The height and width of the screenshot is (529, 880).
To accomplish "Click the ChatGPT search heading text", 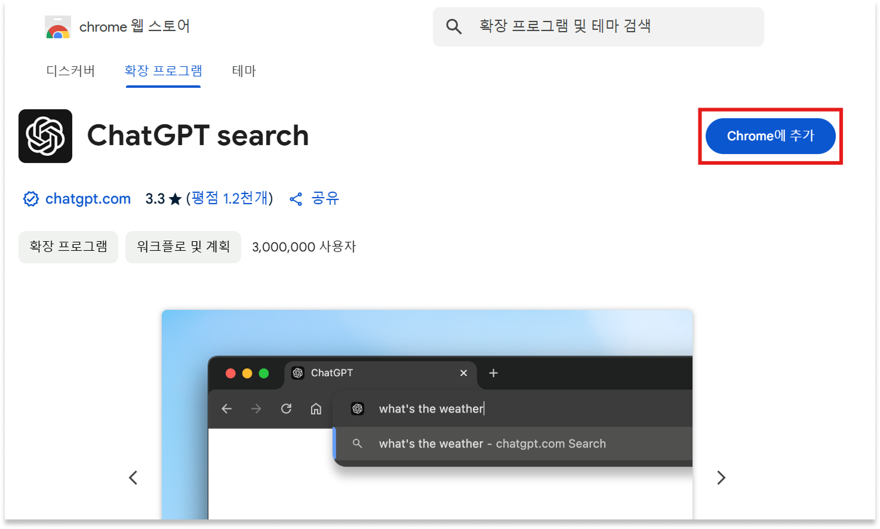I will point(198,136).
